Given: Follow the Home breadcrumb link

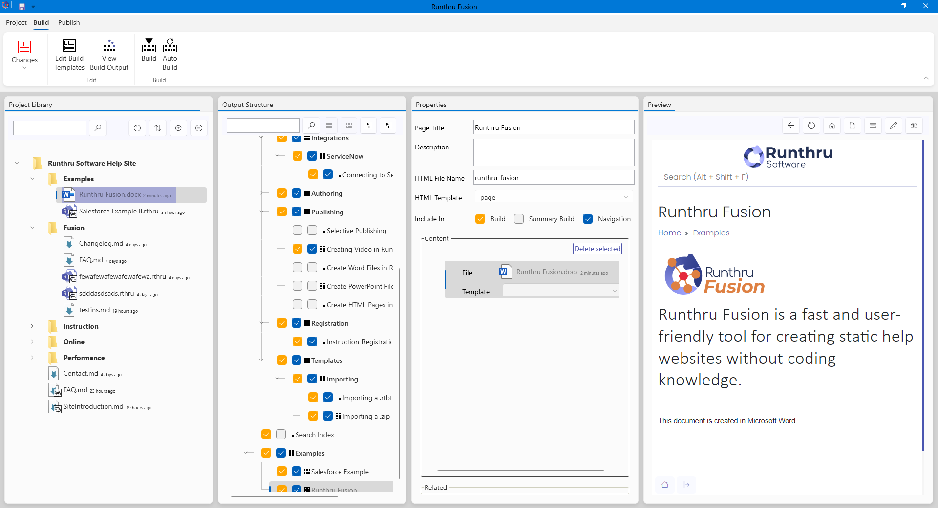Looking at the screenshot, I should (669, 233).
